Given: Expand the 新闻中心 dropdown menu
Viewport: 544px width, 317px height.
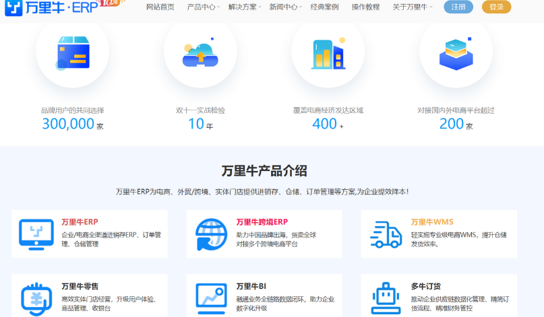Looking at the screenshot, I should tap(286, 7).
